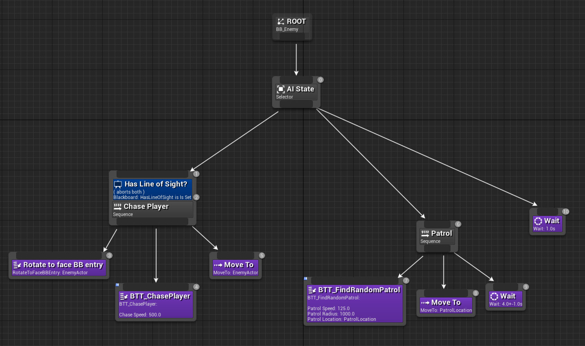Viewport: 585px width, 346px height.
Task: Click the Selector icon on AI State node
Action: (x=282, y=89)
